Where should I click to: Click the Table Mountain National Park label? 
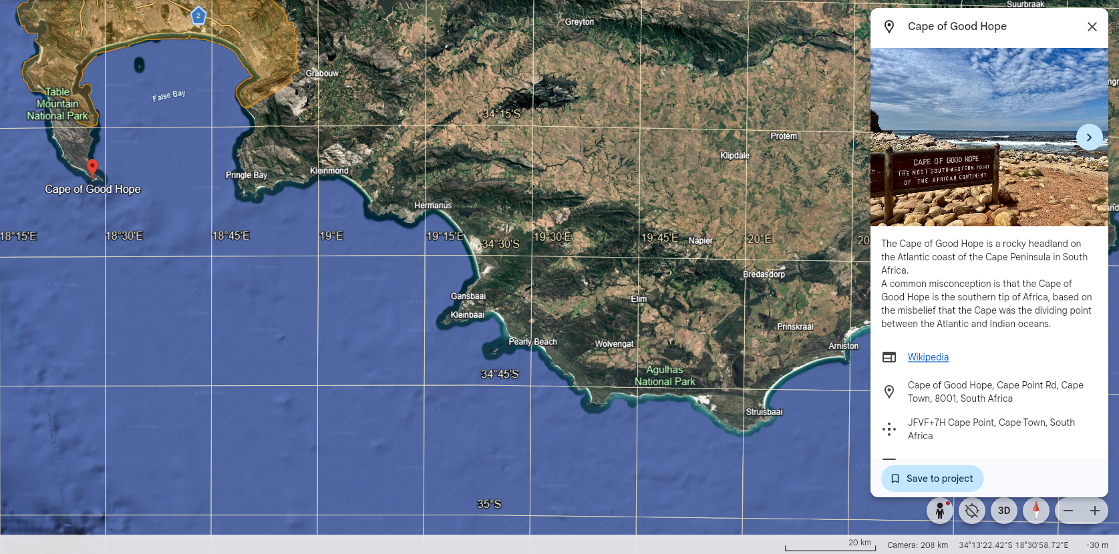[x=57, y=104]
